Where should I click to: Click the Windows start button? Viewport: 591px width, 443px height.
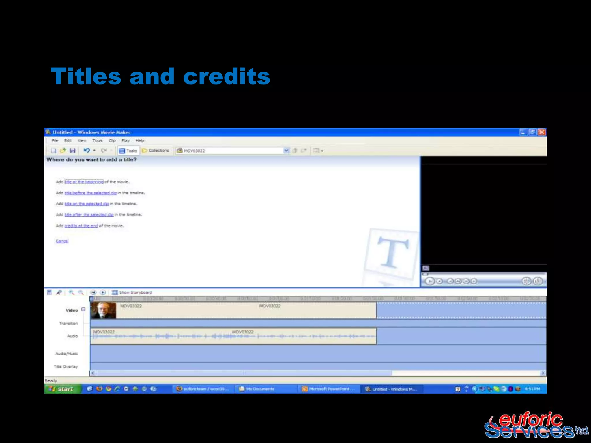63,389
